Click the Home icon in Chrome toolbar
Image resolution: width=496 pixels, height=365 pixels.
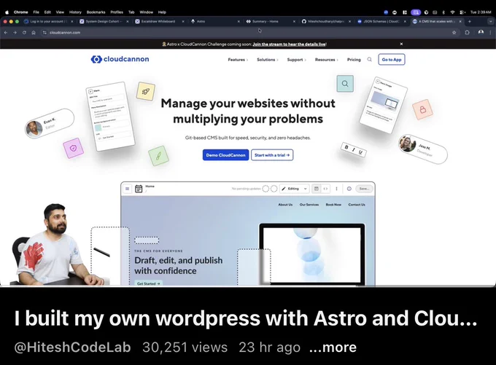click(x=34, y=33)
